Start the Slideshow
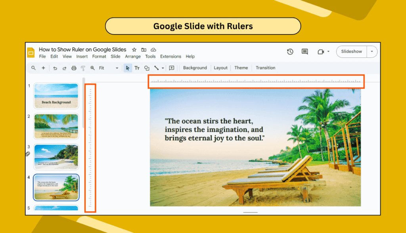Image resolution: width=406 pixels, height=233 pixels. point(351,52)
